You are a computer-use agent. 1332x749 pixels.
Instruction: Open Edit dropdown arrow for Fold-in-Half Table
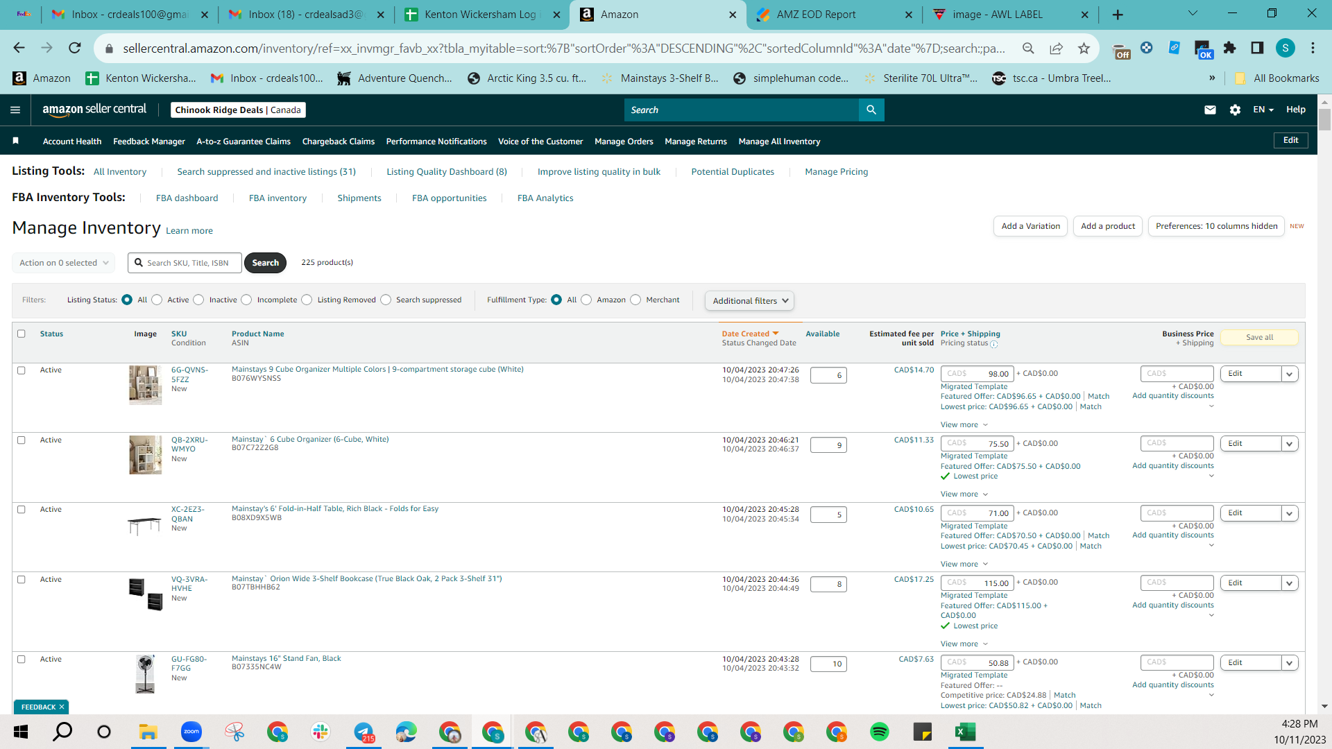[x=1289, y=513]
